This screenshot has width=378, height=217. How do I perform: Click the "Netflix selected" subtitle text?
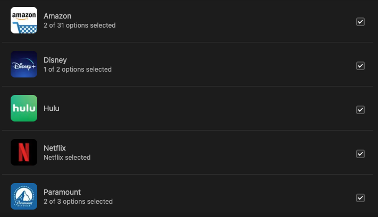(x=67, y=158)
